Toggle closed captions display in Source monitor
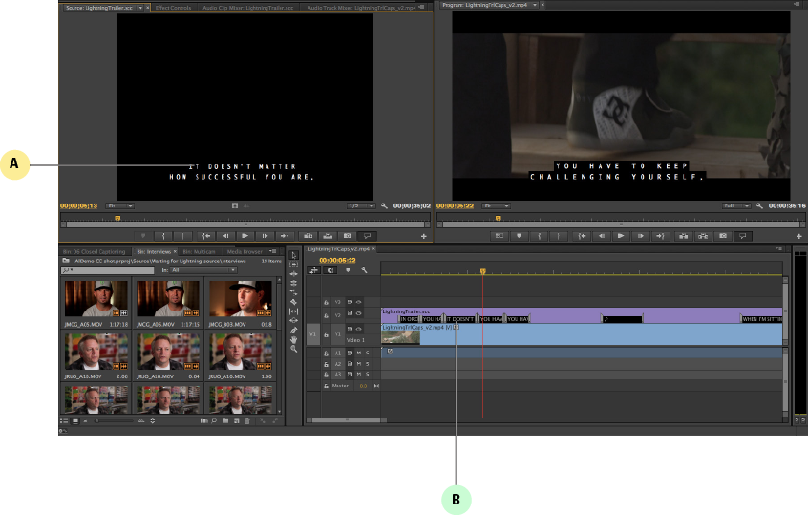 (367, 236)
